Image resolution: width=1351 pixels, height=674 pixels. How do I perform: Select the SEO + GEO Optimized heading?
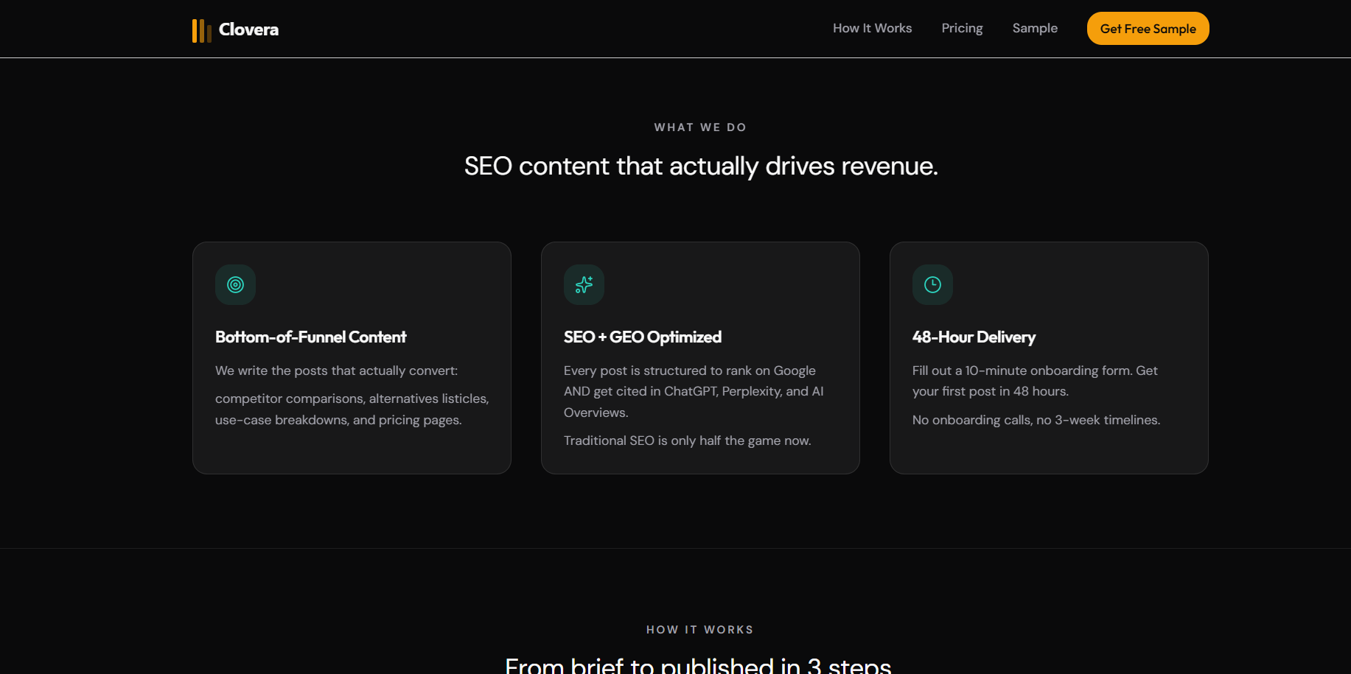[x=642, y=337]
